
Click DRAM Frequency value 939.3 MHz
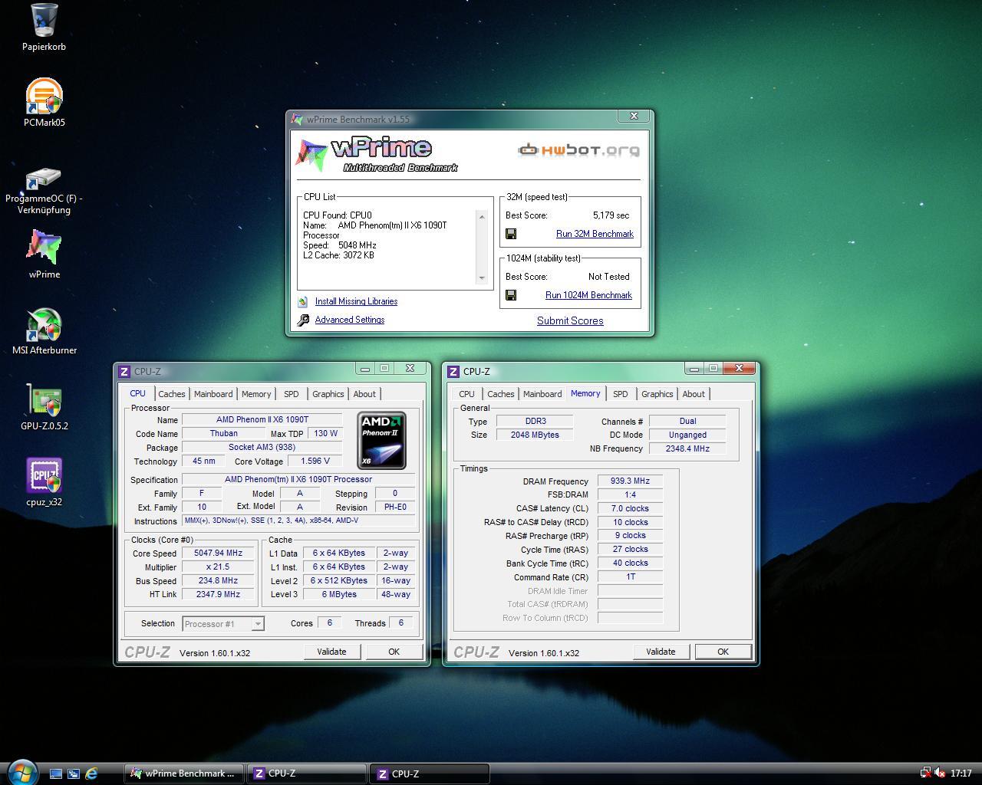(630, 481)
